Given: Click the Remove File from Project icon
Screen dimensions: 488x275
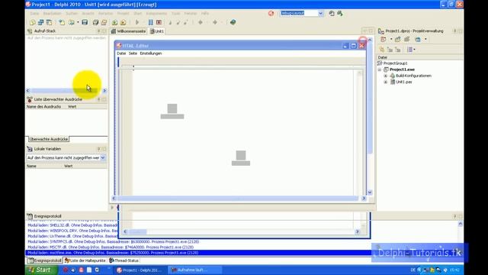Looking at the screenshot, I should [124, 22].
